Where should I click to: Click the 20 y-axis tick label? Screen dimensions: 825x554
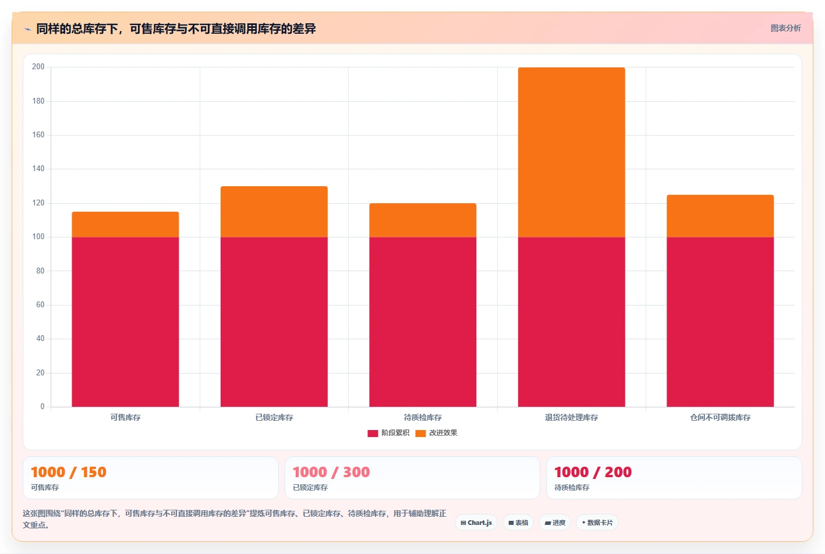click(40, 373)
